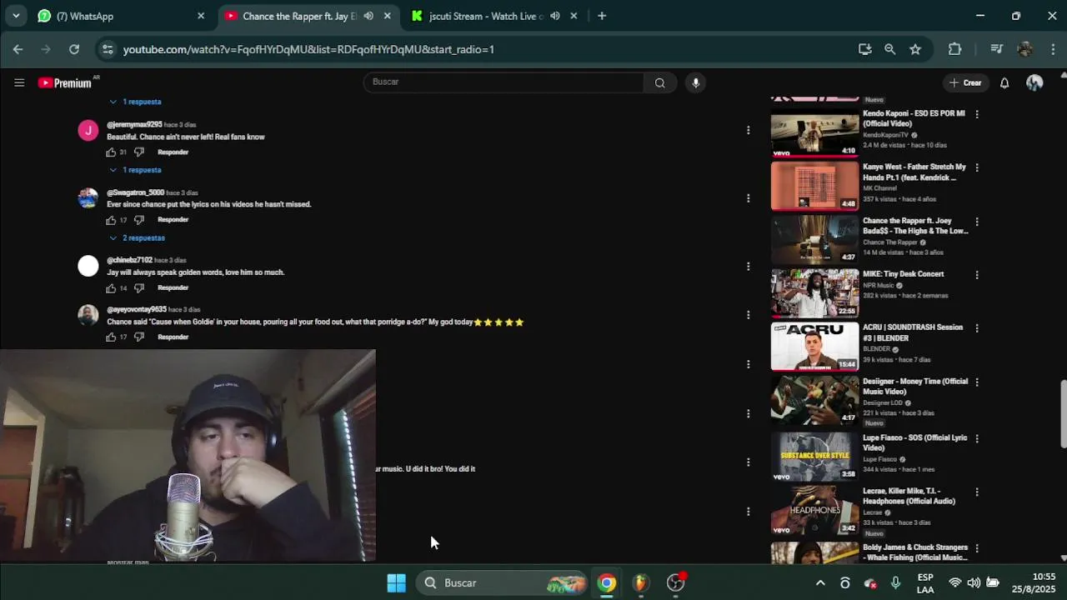Screen dimensions: 1067x600
Task: Reload the YouTube page
Action: (x=74, y=49)
